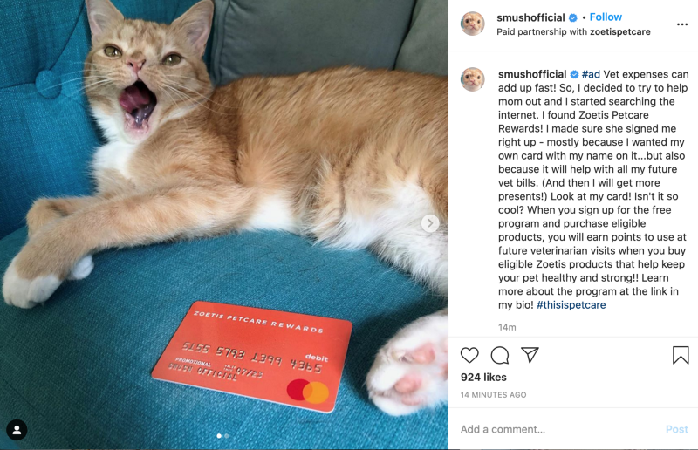
Task: Open zoetispetcare partner profile link
Action: 620,32
